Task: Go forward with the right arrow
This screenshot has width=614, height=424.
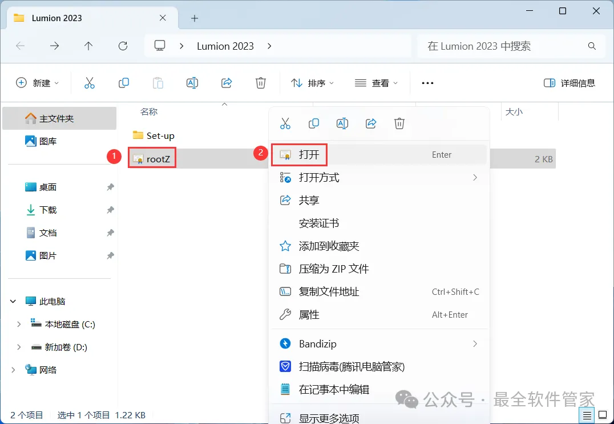Action: (x=54, y=46)
